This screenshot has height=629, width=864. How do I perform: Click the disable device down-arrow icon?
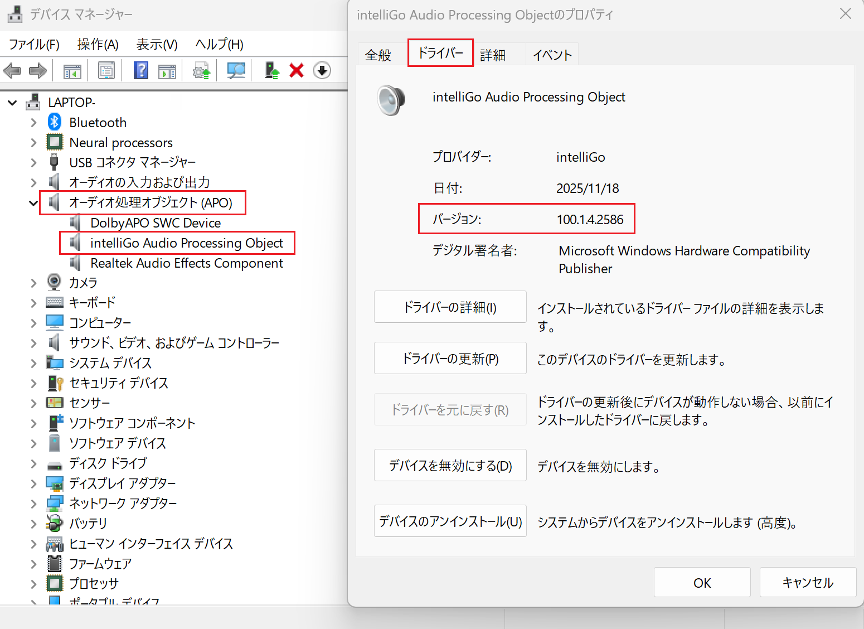pos(322,70)
